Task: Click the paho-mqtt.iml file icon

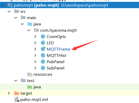Action: 17,99
